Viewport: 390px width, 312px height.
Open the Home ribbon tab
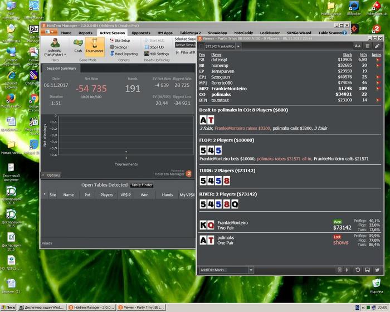pyautogui.click(x=66, y=33)
